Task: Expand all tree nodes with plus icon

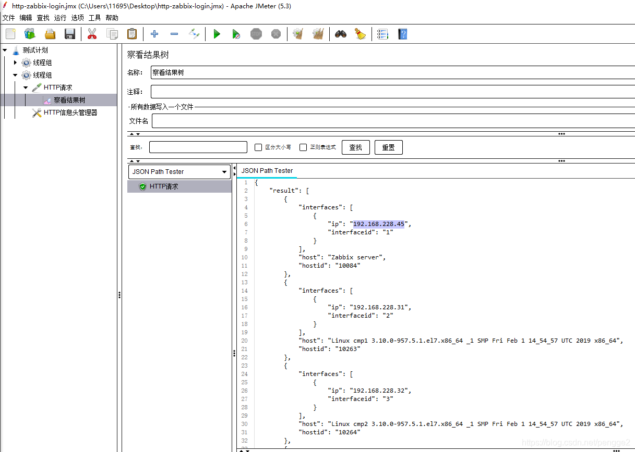Action: [x=154, y=34]
